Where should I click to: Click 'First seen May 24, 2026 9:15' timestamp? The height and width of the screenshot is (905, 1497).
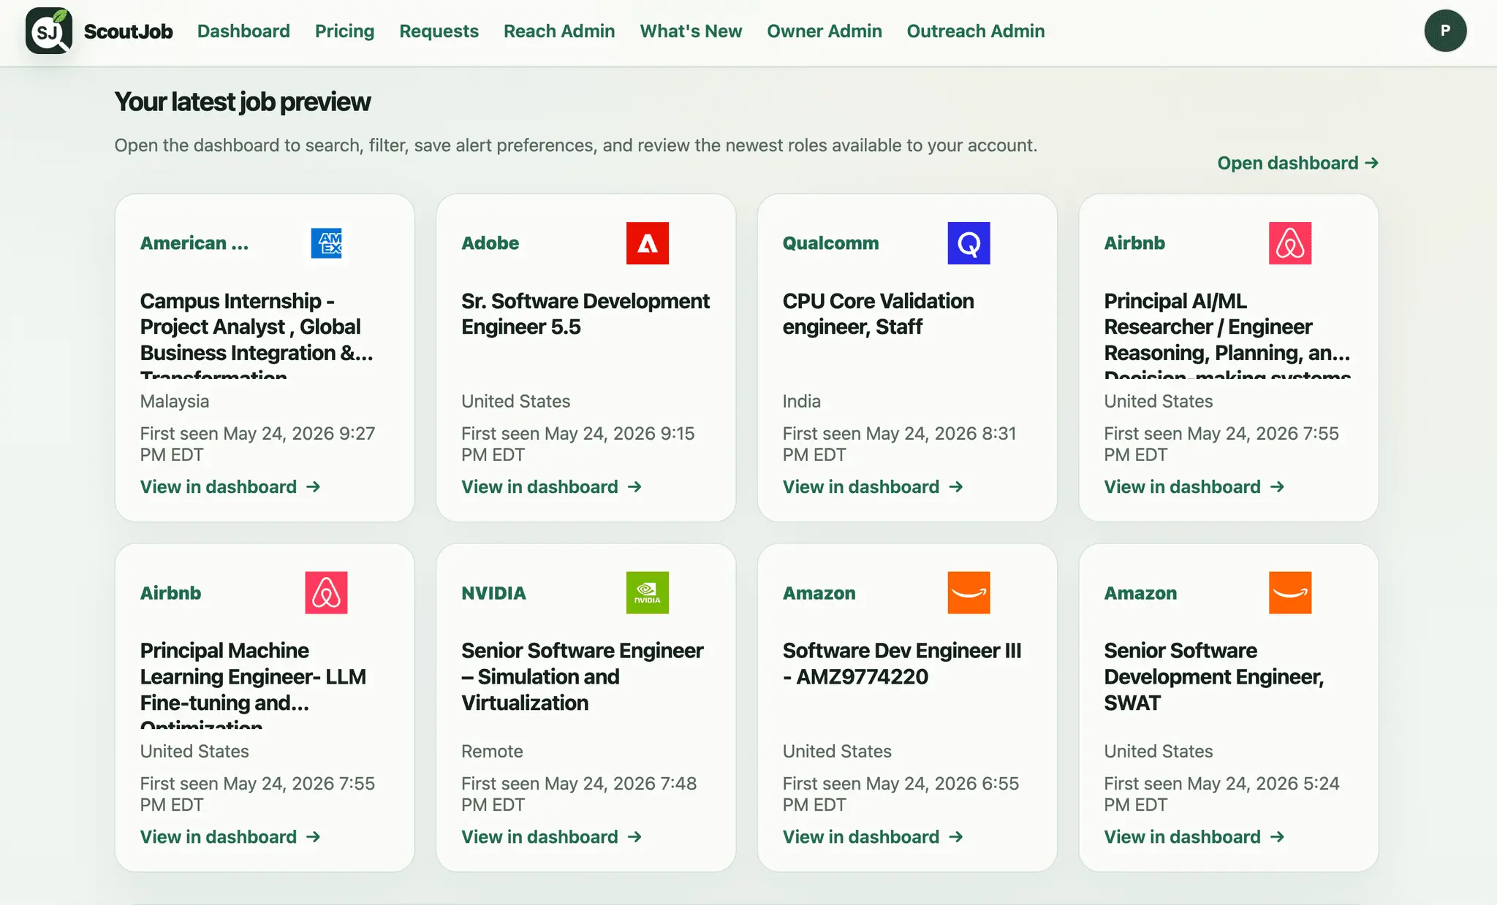coord(578,443)
